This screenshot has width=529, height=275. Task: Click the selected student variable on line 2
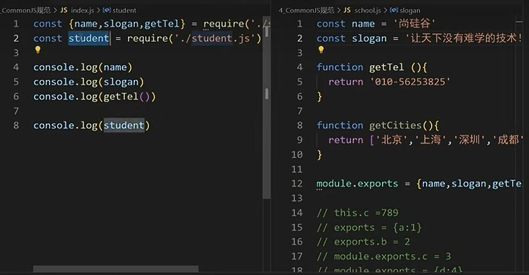point(89,38)
